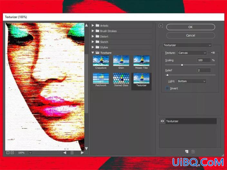
Task: Click the Scaling percentage input field
Action: click(204, 60)
